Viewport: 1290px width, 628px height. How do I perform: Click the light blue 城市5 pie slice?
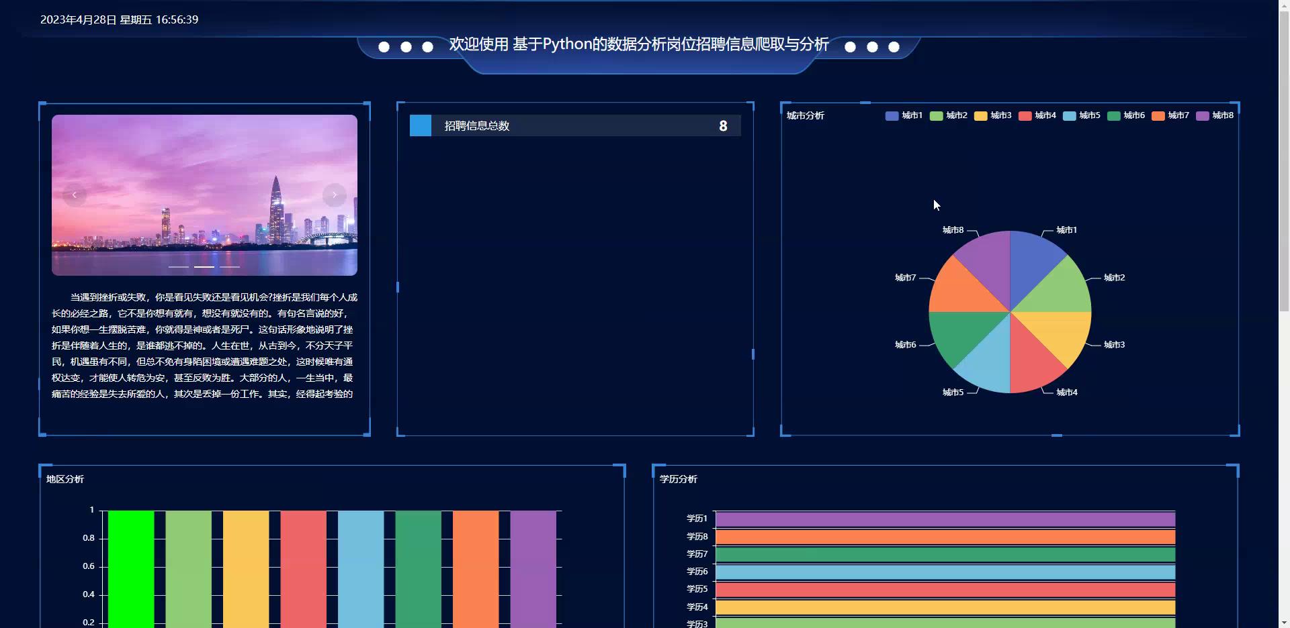pos(990,360)
